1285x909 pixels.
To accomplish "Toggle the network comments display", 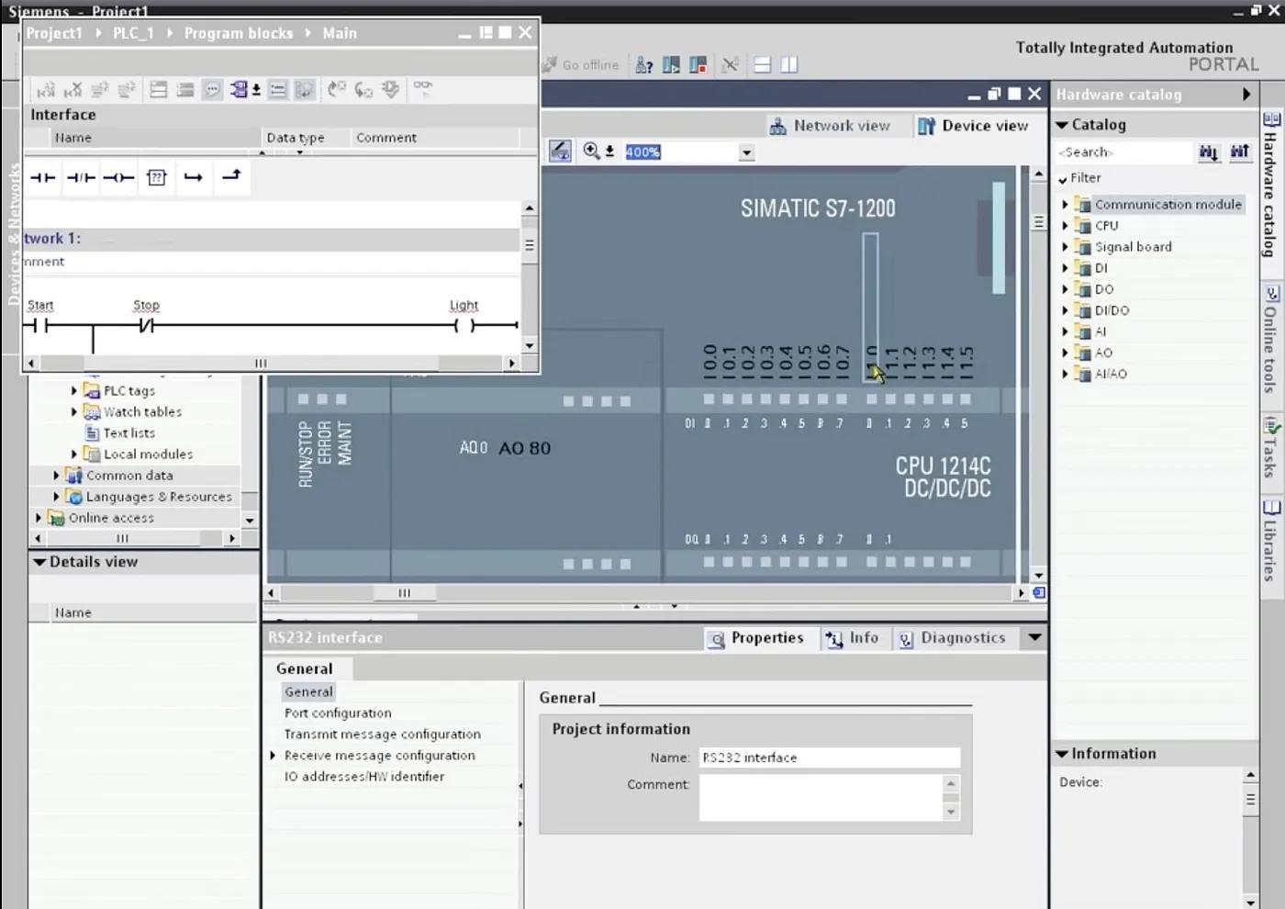I will 213,89.
